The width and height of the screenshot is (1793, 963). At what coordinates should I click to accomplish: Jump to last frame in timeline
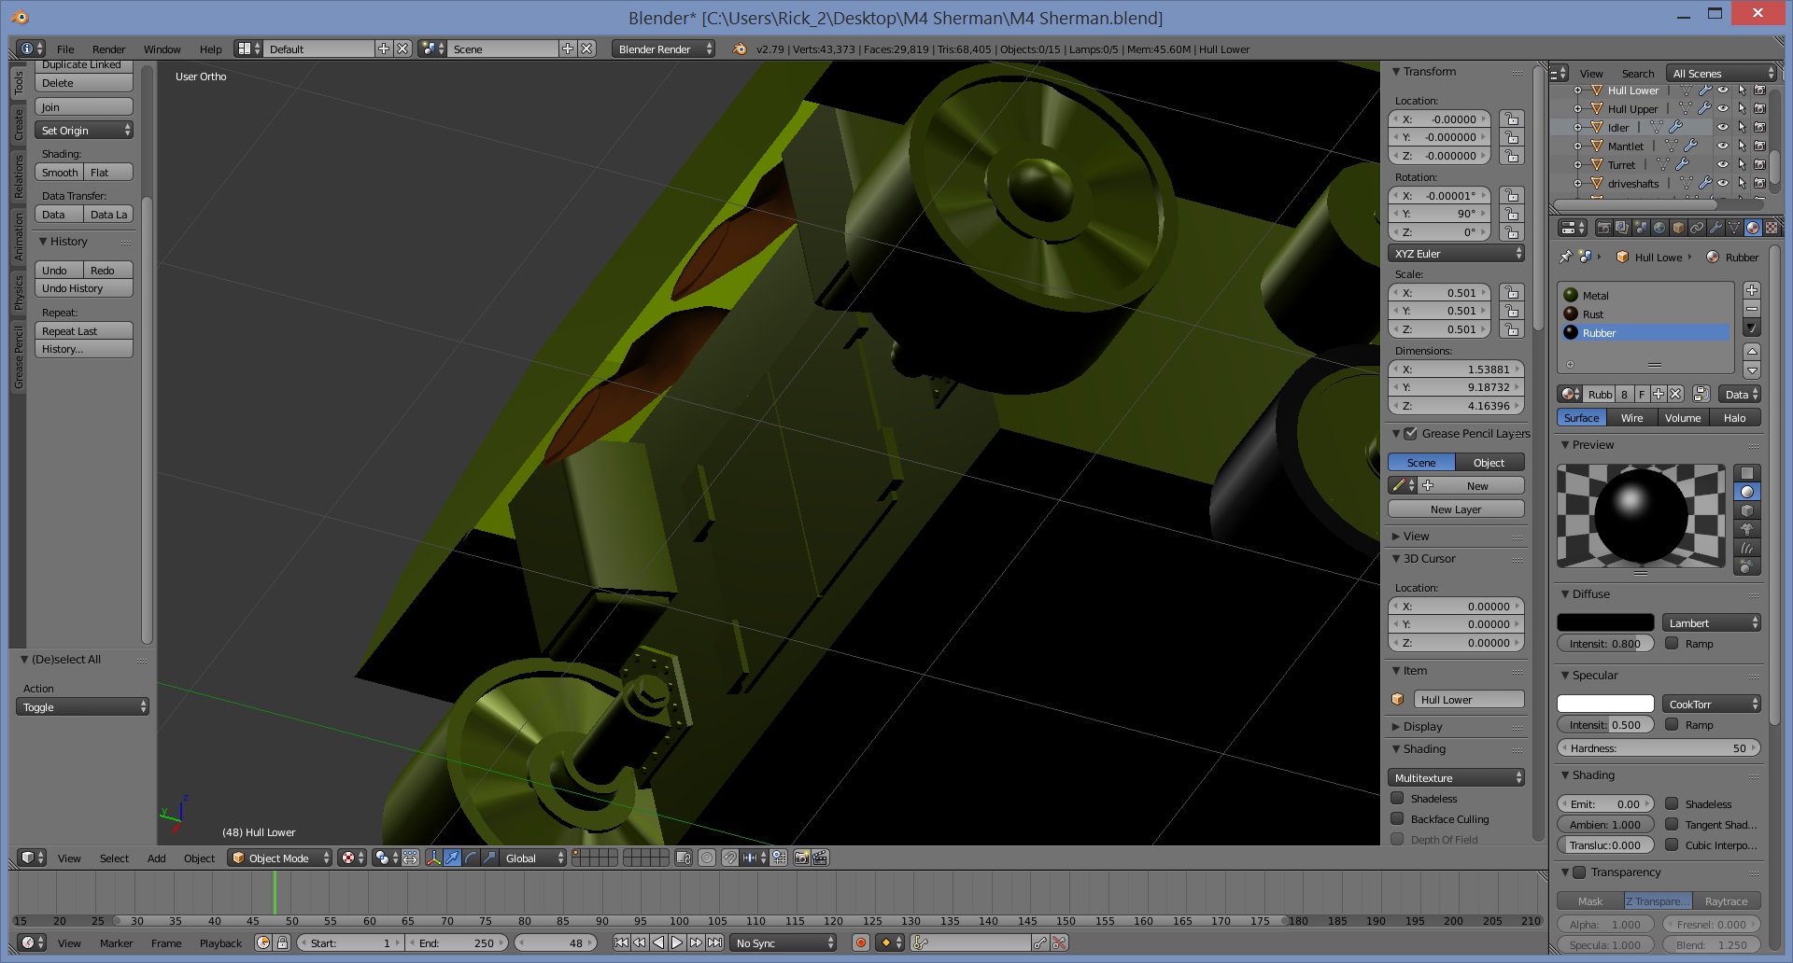714,942
